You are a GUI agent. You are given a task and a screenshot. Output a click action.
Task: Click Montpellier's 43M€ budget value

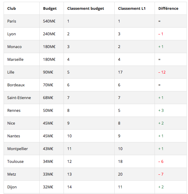(x=48, y=149)
